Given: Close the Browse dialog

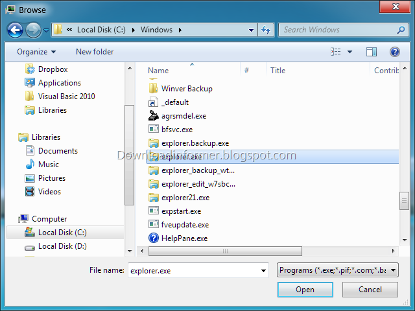Looking at the screenshot, I should click(x=396, y=6).
